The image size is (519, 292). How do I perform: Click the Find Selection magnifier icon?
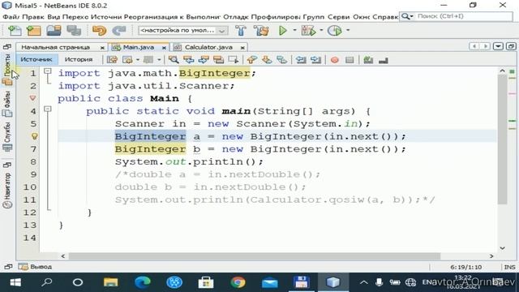point(174,59)
